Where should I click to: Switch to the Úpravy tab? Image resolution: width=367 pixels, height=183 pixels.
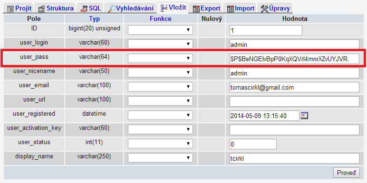tap(275, 9)
